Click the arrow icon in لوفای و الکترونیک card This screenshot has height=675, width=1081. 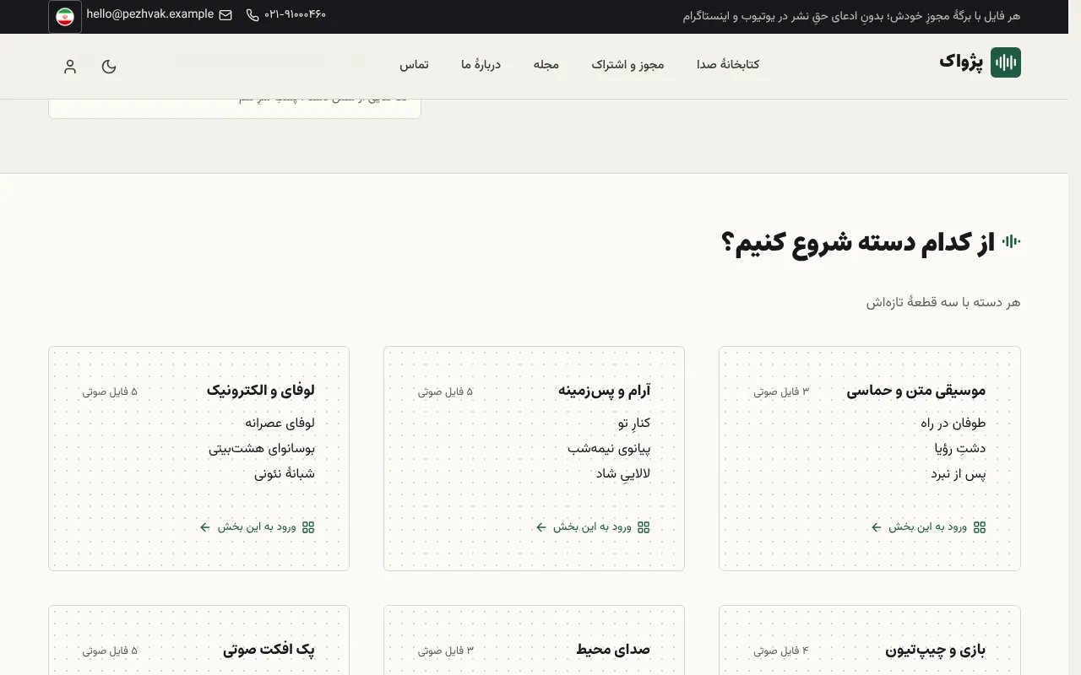click(205, 527)
